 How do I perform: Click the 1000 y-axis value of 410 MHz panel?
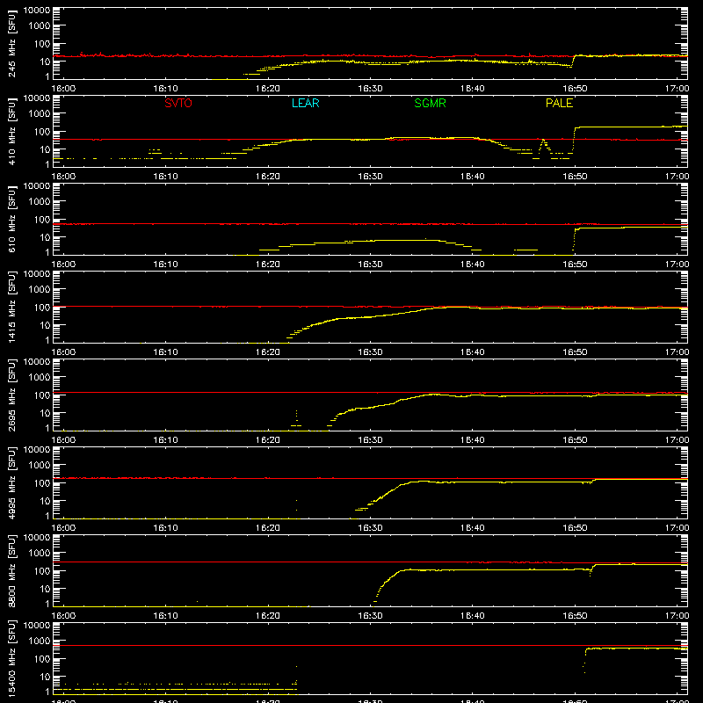coord(40,114)
